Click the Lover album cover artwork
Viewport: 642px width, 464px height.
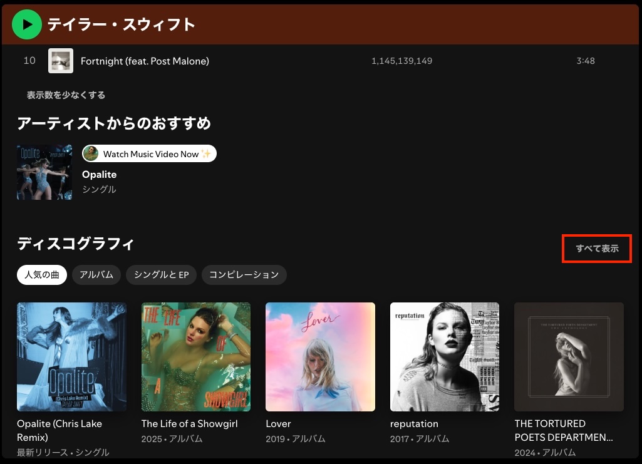[320, 356]
